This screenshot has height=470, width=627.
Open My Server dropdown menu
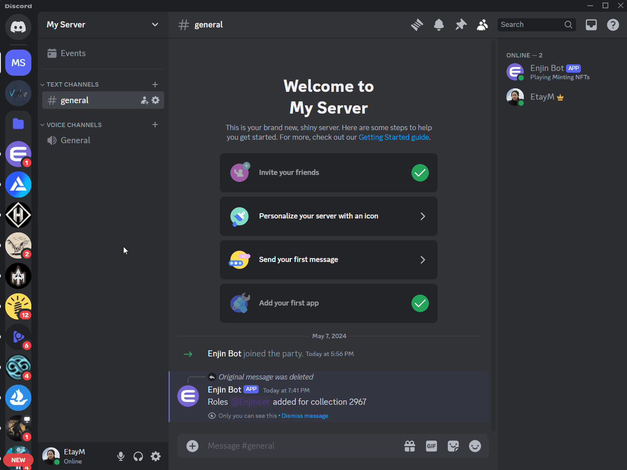tap(103, 25)
